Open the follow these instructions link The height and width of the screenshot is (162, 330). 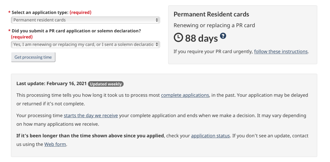pyautogui.click(x=281, y=52)
